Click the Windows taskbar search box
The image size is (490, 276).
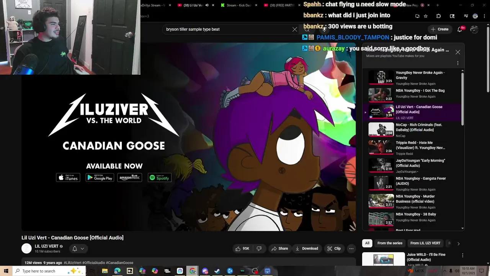pos(50,271)
